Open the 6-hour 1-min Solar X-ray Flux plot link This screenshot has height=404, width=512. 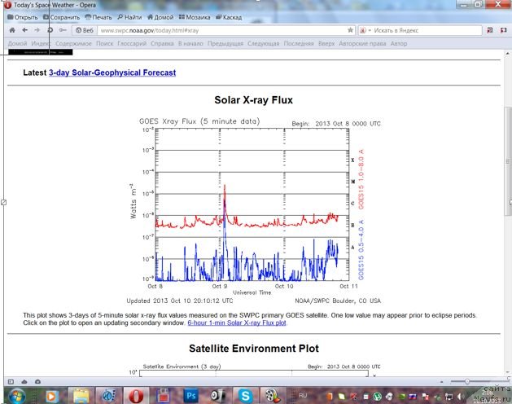coord(237,323)
